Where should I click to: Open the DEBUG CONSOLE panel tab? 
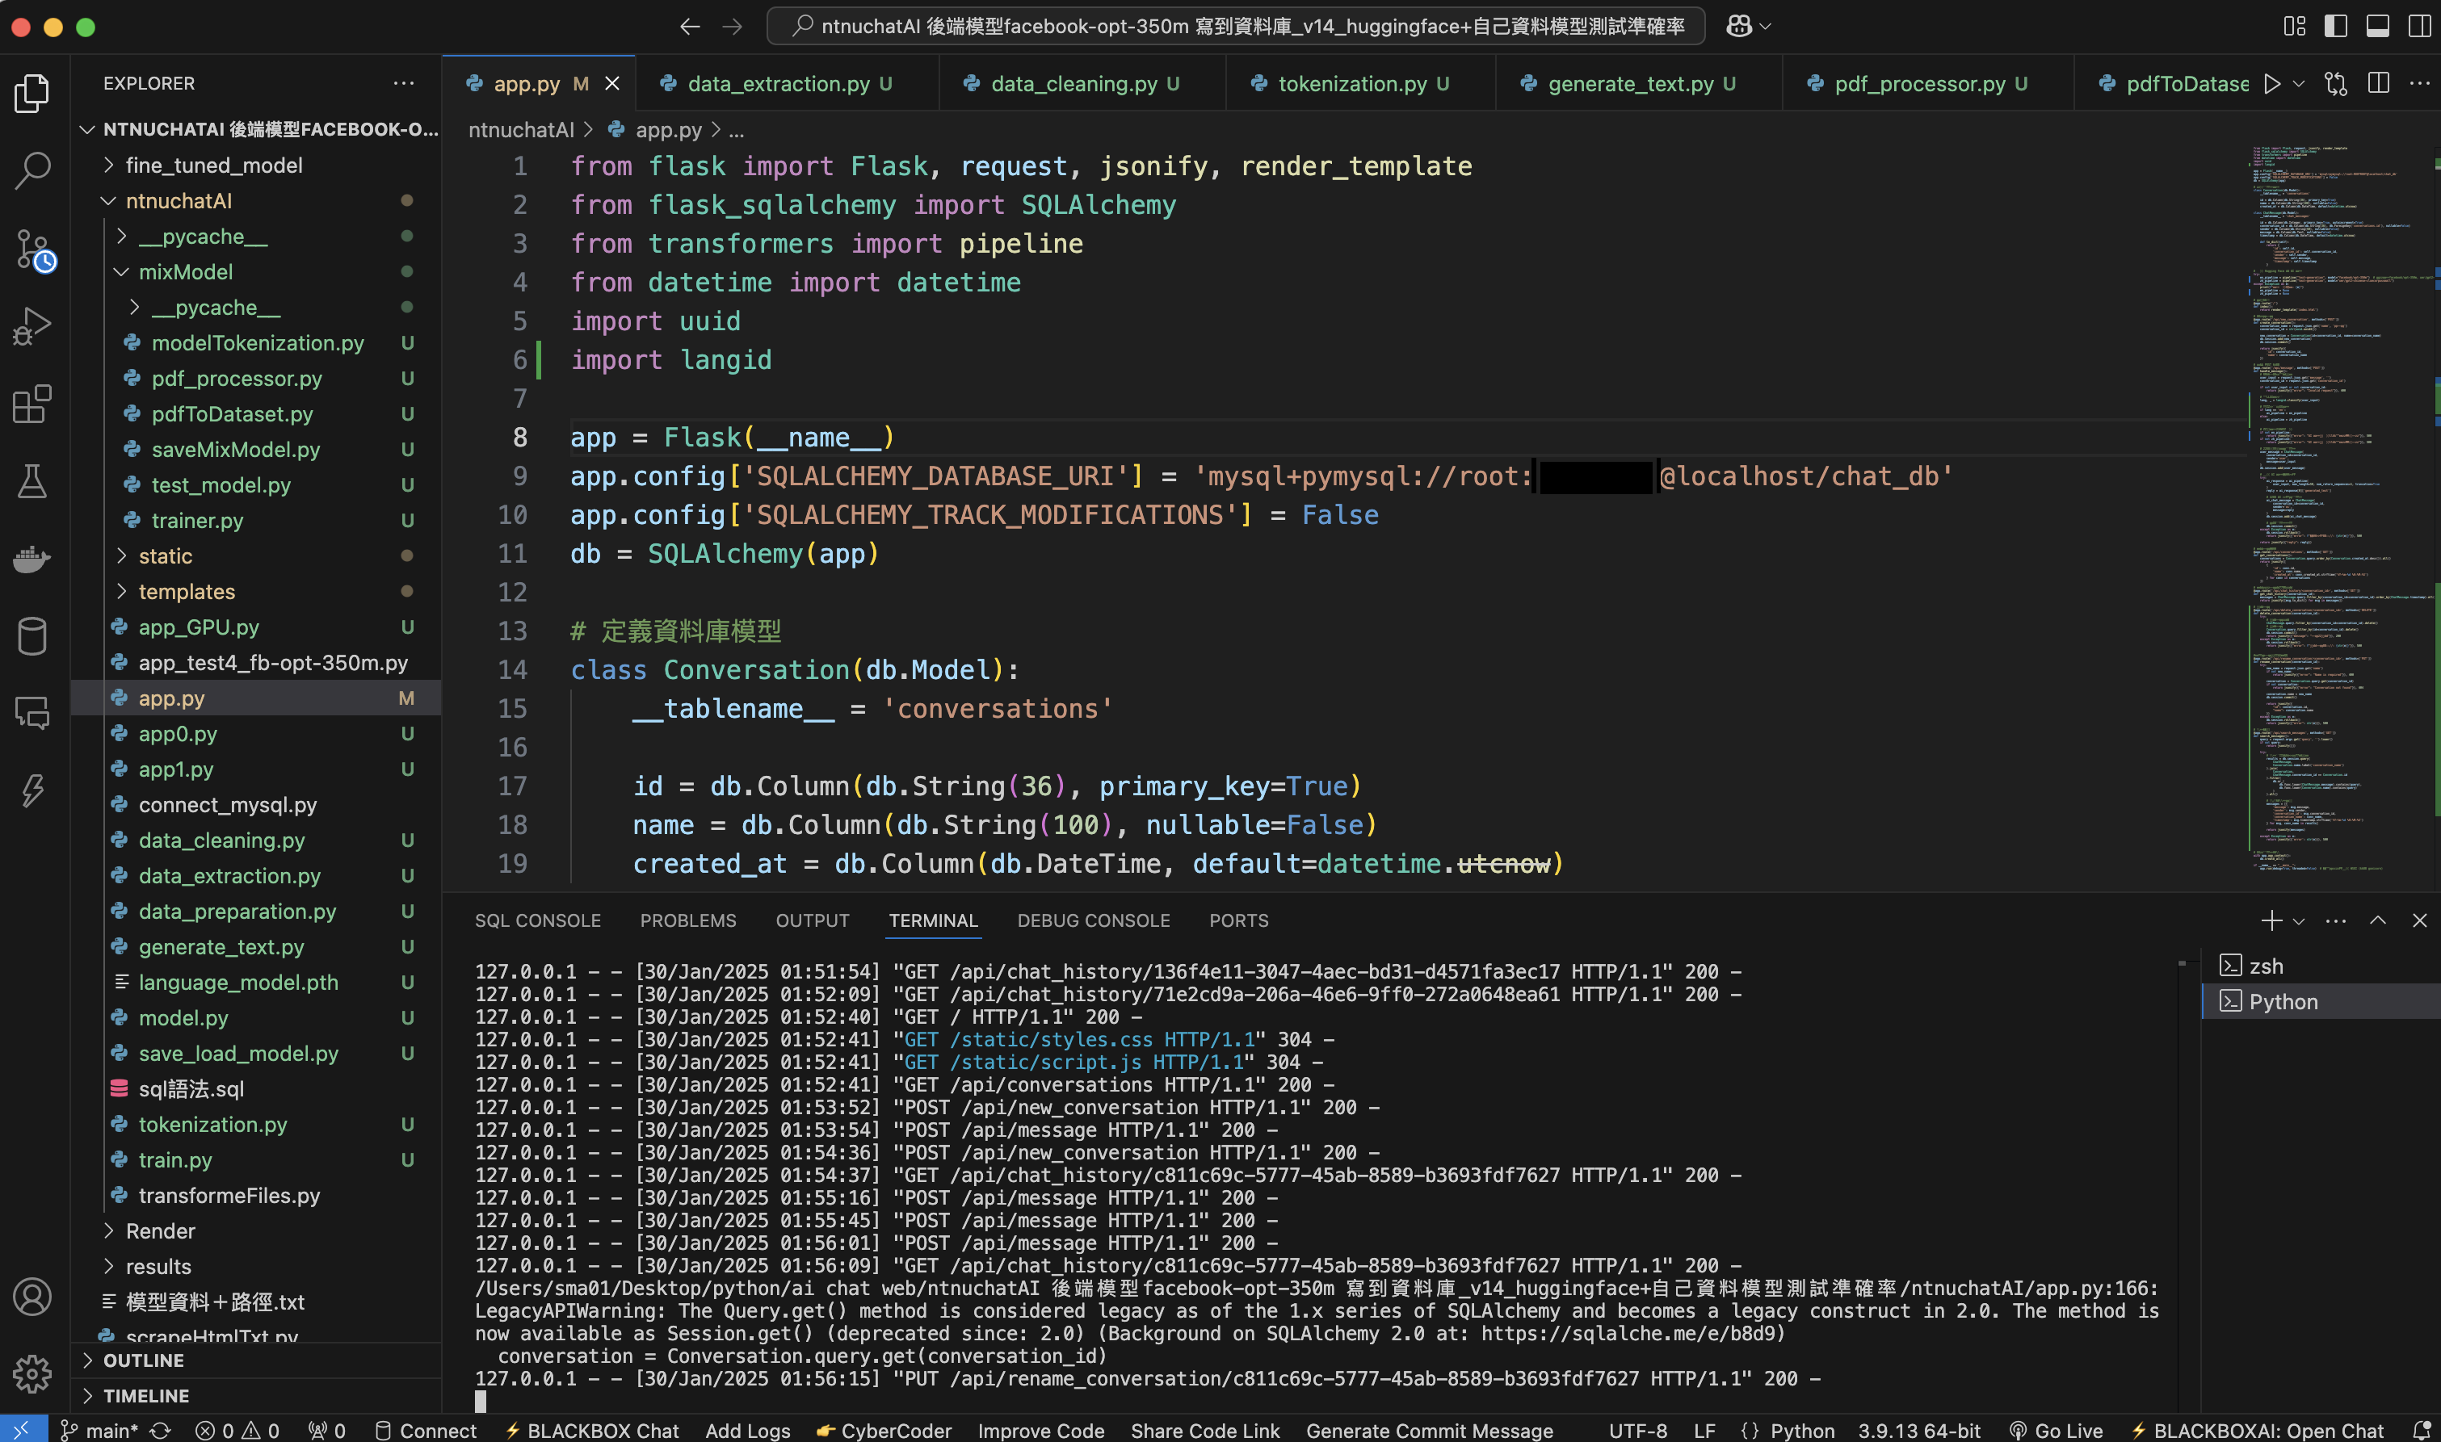pyautogui.click(x=1094, y=920)
